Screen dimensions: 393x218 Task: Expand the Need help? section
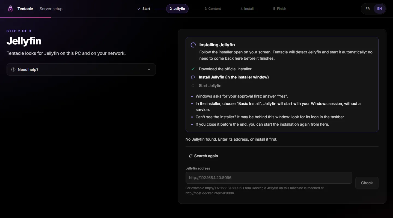[x=81, y=69]
